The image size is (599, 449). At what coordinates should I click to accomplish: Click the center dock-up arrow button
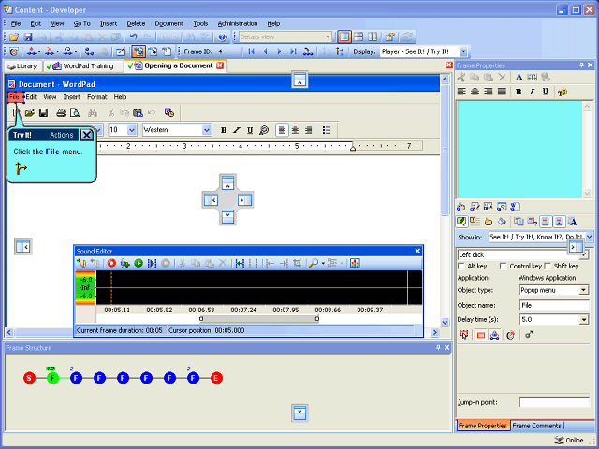227,182
